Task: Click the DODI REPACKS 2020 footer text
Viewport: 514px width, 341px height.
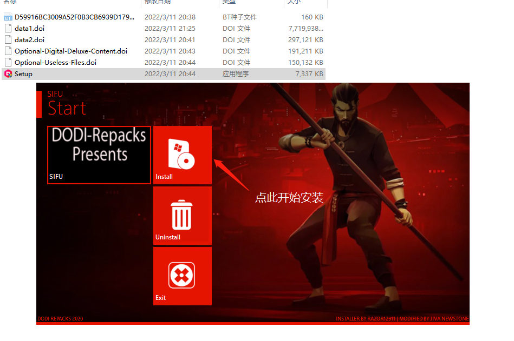Action: (60, 319)
